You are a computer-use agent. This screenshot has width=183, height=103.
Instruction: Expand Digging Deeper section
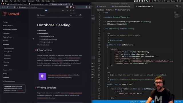tap(8, 37)
